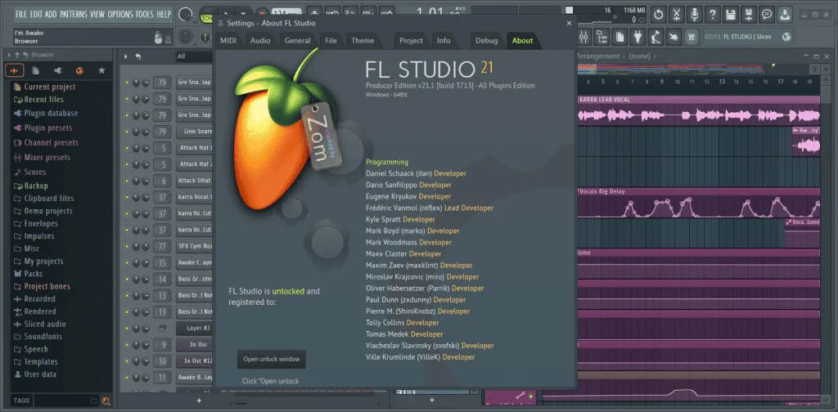Viewport: 838px width, 412px height.
Task: Click mixer track number 77 for SFX Cym
Action: click(161, 247)
